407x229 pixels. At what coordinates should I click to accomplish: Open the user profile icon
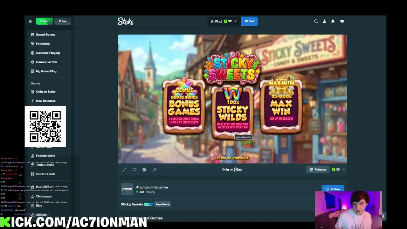[x=324, y=21]
